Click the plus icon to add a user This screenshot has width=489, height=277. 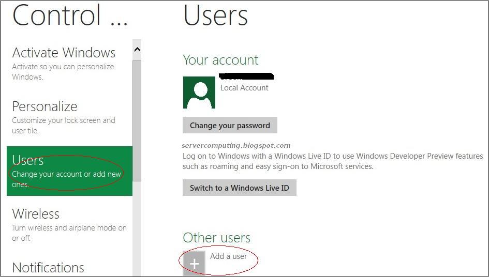194,264
